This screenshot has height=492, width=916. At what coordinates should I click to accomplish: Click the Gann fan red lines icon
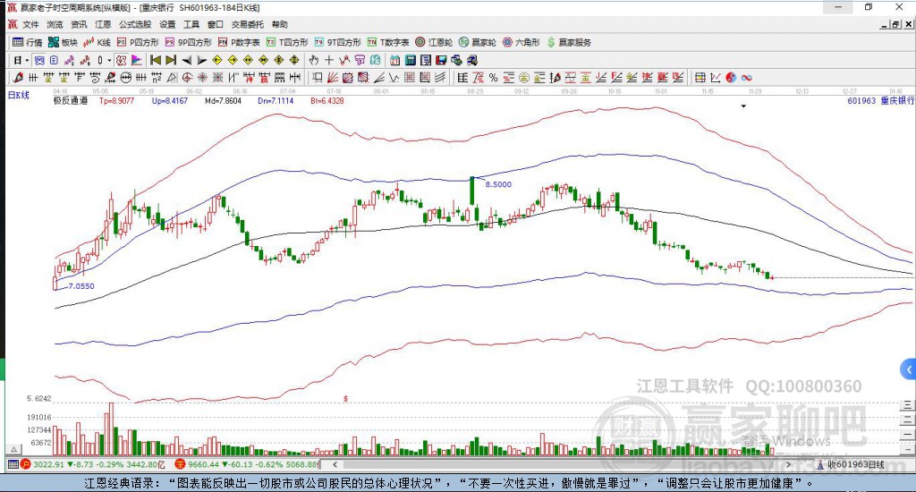click(333, 78)
